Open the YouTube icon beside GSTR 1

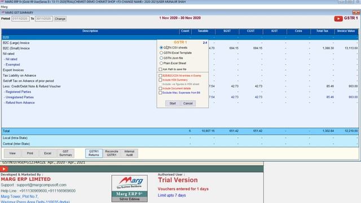(x=338, y=19)
